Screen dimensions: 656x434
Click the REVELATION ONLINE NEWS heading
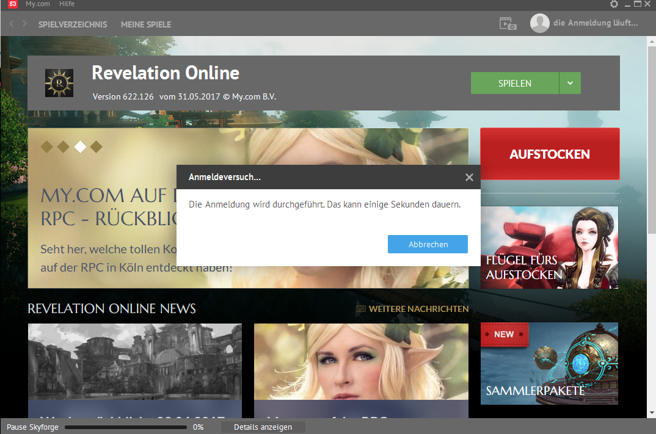tap(112, 309)
